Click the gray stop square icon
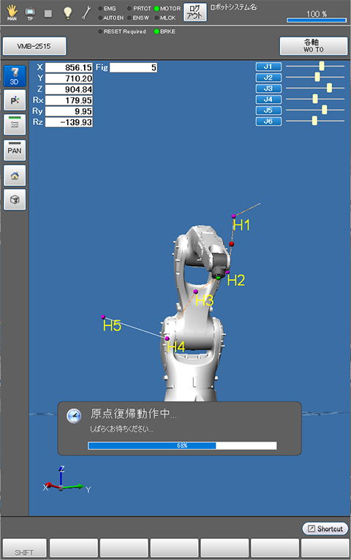Screen dimensions: 351x560 coord(48,14)
